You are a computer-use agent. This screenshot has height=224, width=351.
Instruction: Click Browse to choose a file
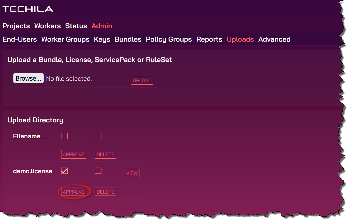[29, 78]
